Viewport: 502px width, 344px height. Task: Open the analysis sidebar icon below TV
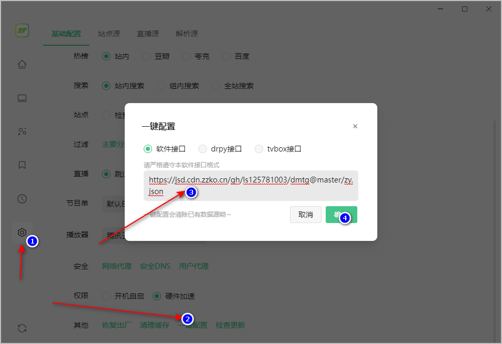click(x=22, y=131)
